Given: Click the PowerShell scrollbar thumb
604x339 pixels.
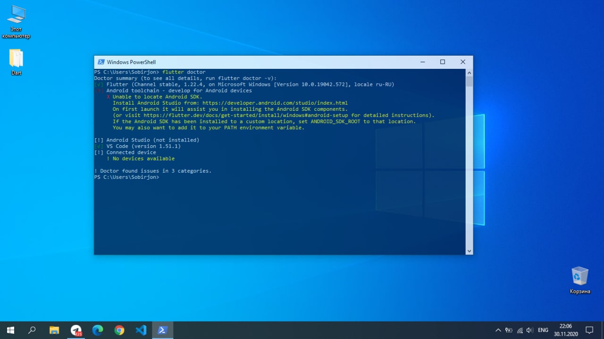Looking at the screenshot, I should 469,82.
